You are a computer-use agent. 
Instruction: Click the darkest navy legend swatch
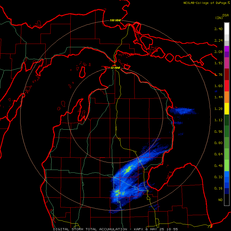click(227, 191)
